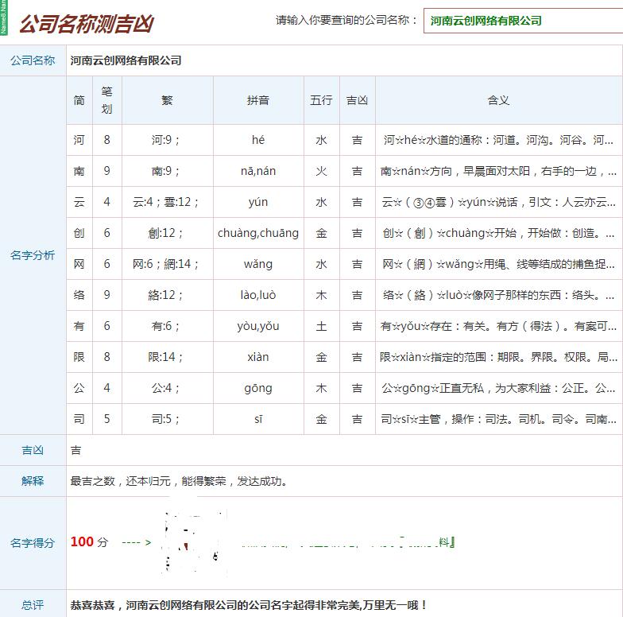Click the 公司名称测吉凶 page title
The height and width of the screenshot is (617, 623).
86,23
